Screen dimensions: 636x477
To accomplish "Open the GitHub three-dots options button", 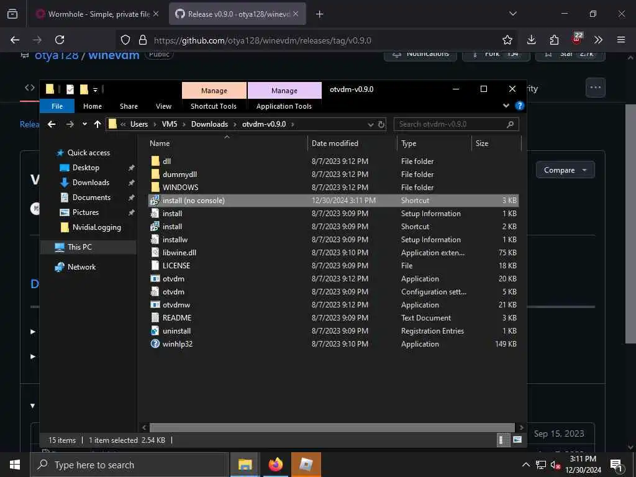I will 596,87.
